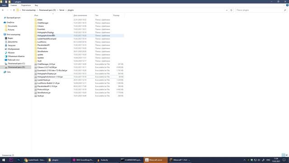Image resolution: width=289 pixels, height=163 pixels.
Task: Select the SkinsRestorer folder icon
Action: pos(36,51)
